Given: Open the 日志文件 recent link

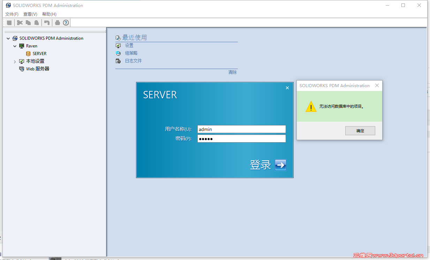Looking at the screenshot, I should [134, 61].
